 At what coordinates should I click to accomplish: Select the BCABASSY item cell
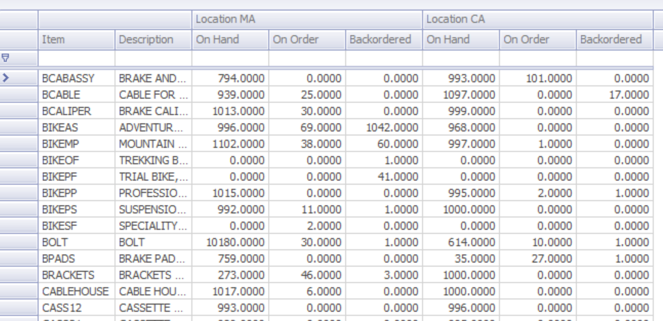[x=77, y=78]
